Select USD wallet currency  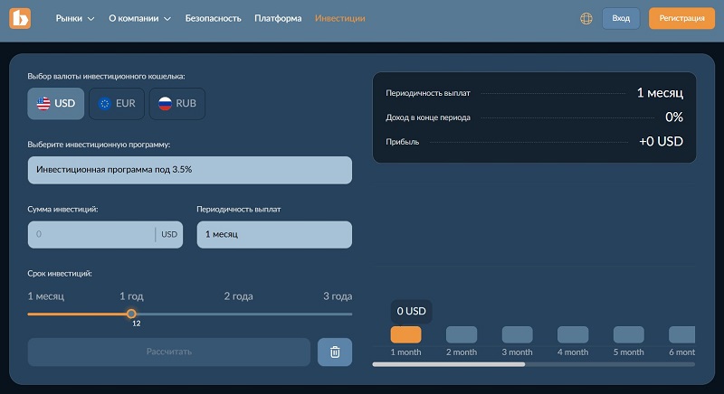[x=56, y=104]
